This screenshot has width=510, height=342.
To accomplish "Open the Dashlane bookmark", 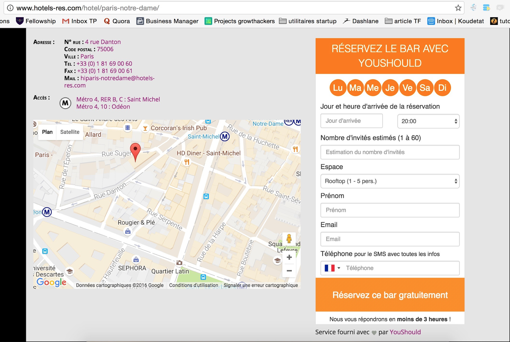I will coord(361,21).
